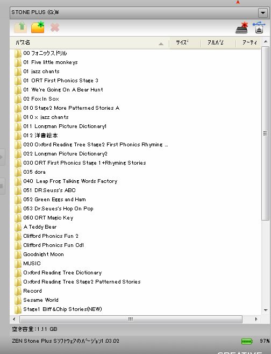The image size is (271, 354).
Task: Click the free space 1.11 GB text
Action: pos(34,329)
